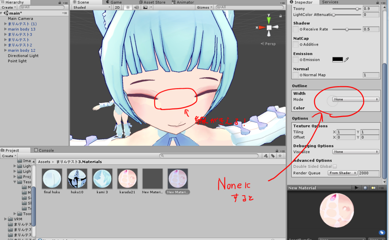
Task: Edit the Tiling X value field
Action: point(346,132)
